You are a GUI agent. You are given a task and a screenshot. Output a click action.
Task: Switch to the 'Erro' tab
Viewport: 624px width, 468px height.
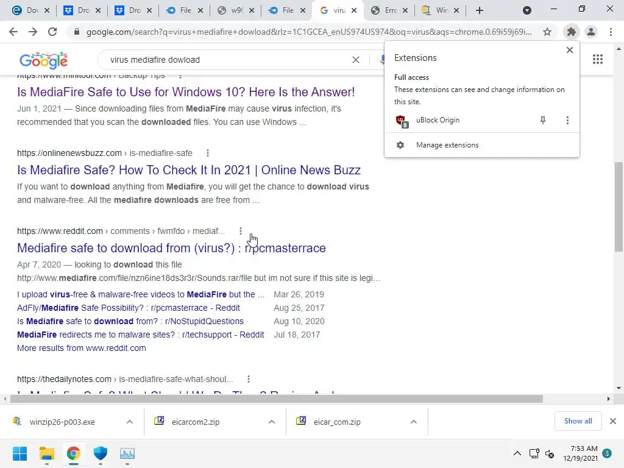(386, 10)
